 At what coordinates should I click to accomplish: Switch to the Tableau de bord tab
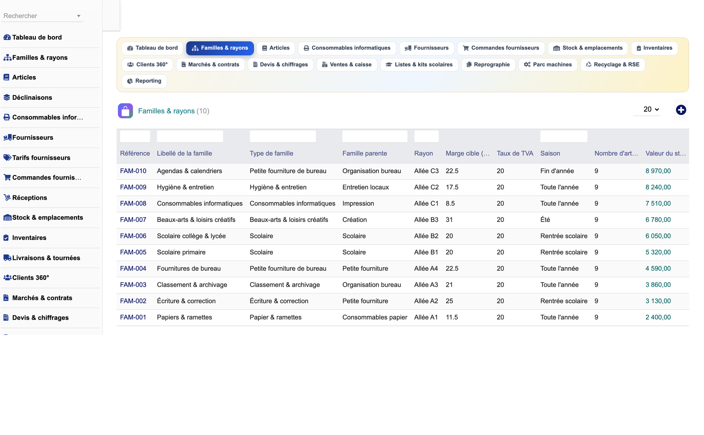coord(152,48)
